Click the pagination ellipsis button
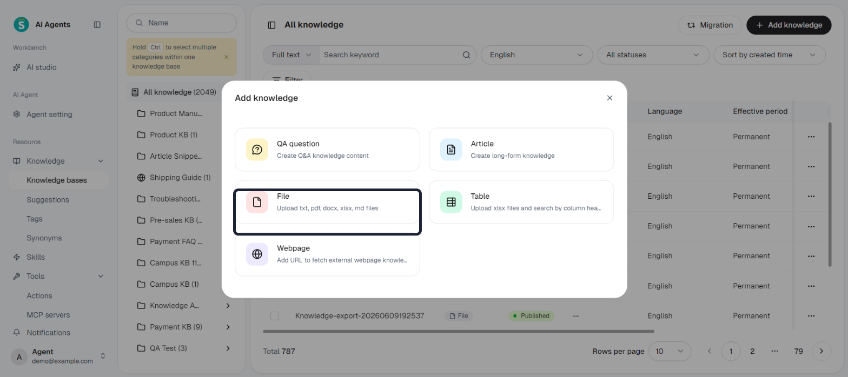Image resolution: width=848 pixels, height=377 pixels. [x=775, y=351]
